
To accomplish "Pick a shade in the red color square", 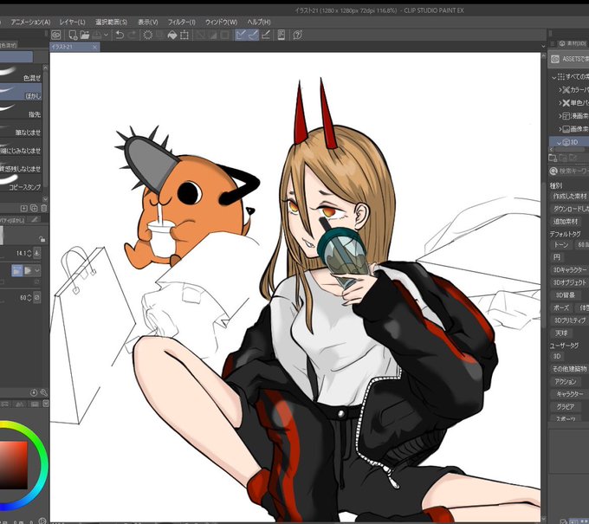I will [x=14, y=465].
